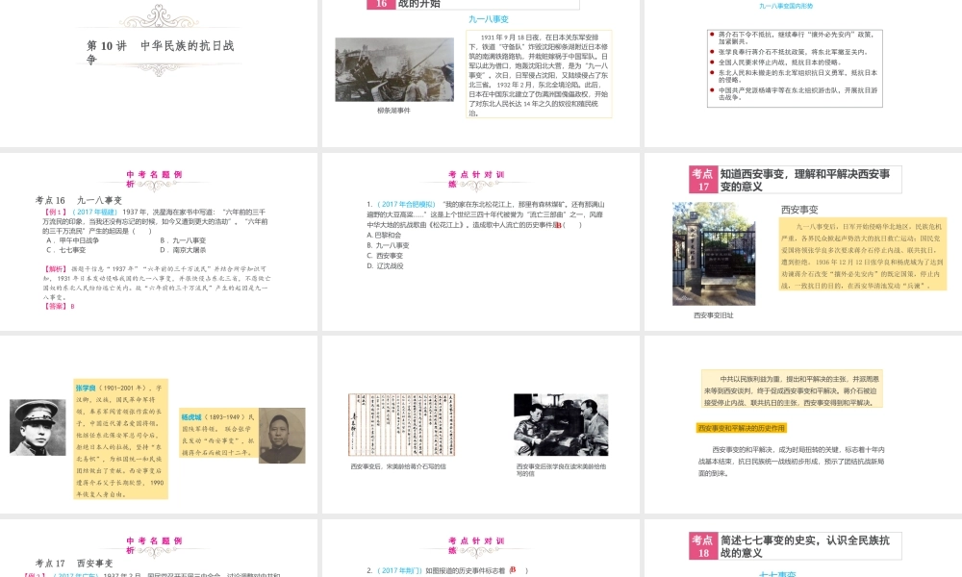Select the 中考名题例析 heading above 考点 16
Image resolution: width=962 pixels, height=577 pixels.
coord(154,179)
